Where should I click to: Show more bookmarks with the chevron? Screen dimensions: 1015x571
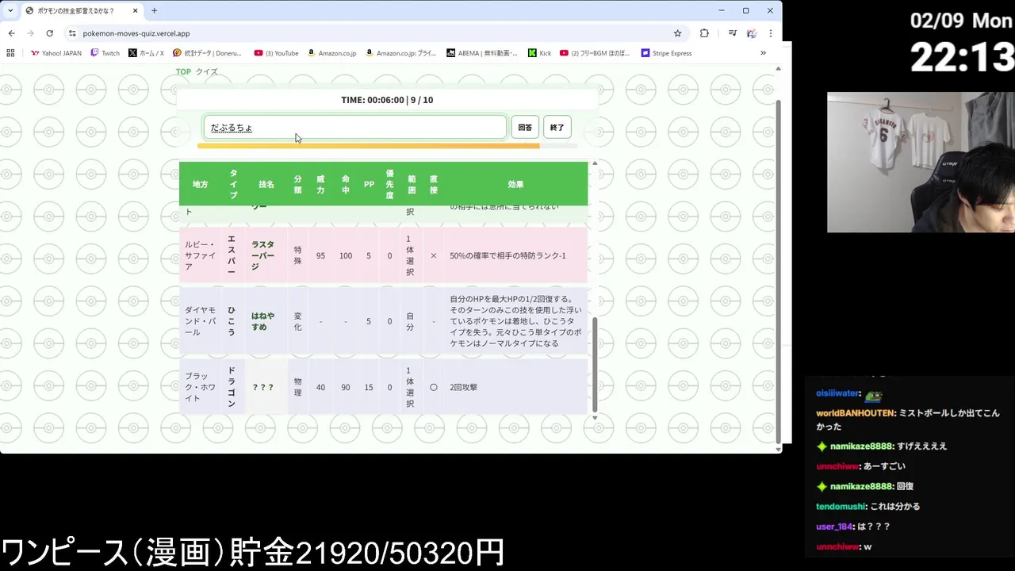click(763, 53)
